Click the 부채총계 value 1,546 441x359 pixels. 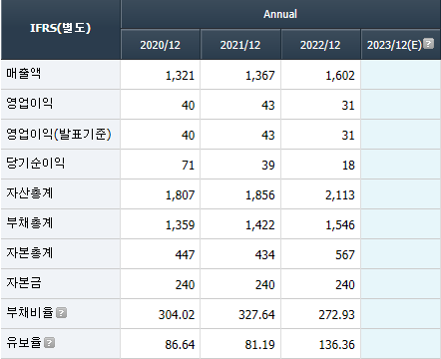click(x=340, y=225)
